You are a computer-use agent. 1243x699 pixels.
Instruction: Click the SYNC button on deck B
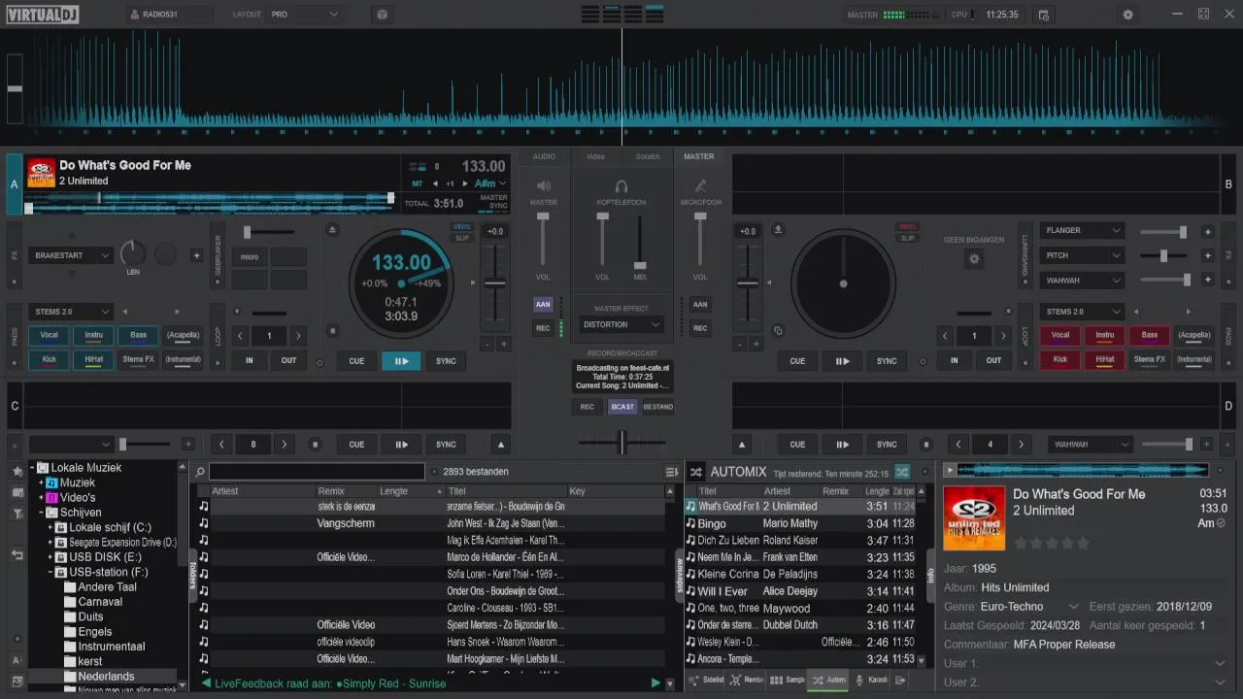[x=887, y=361]
